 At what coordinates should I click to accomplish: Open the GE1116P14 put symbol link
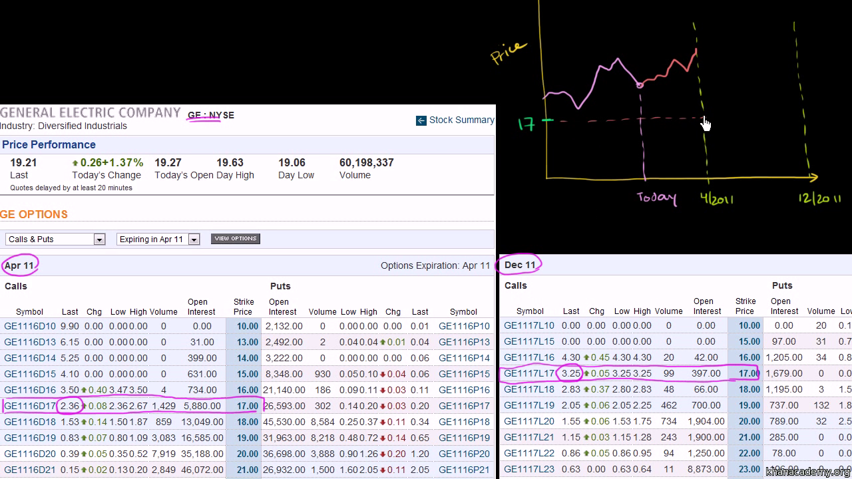pyautogui.click(x=464, y=358)
